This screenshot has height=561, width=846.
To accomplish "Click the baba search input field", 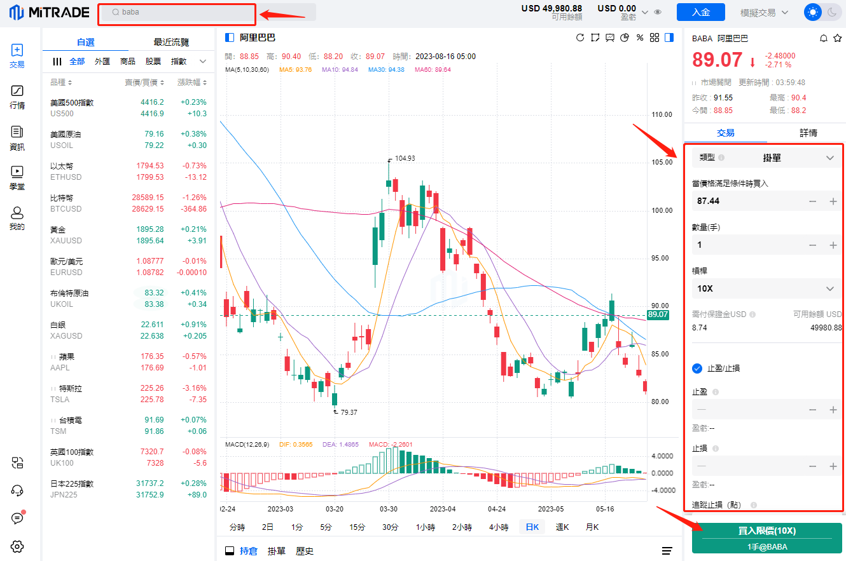I will click(x=177, y=12).
